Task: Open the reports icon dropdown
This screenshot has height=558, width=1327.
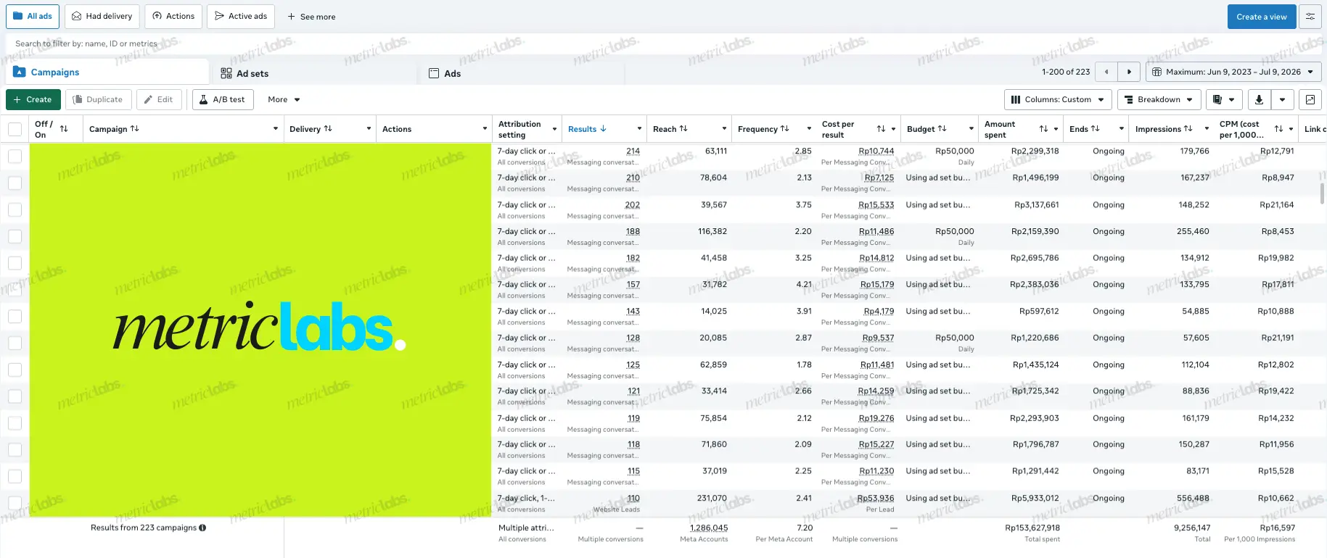Action: pyautogui.click(x=1224, y=100)
